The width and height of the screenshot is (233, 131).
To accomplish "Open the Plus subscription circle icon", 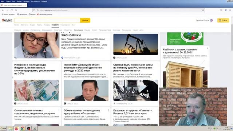I will coord(211,20).
